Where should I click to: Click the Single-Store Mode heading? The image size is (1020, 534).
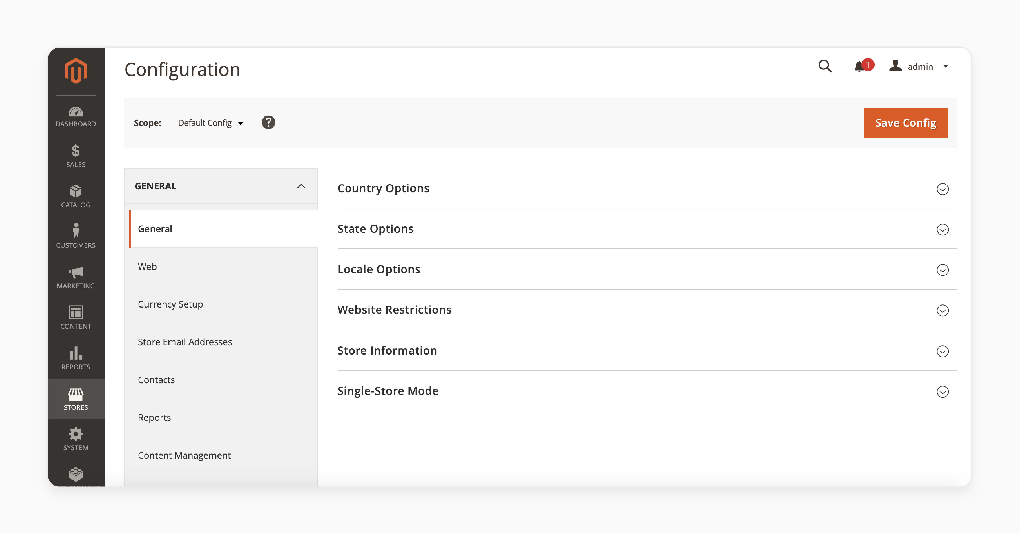click(388, 391)
